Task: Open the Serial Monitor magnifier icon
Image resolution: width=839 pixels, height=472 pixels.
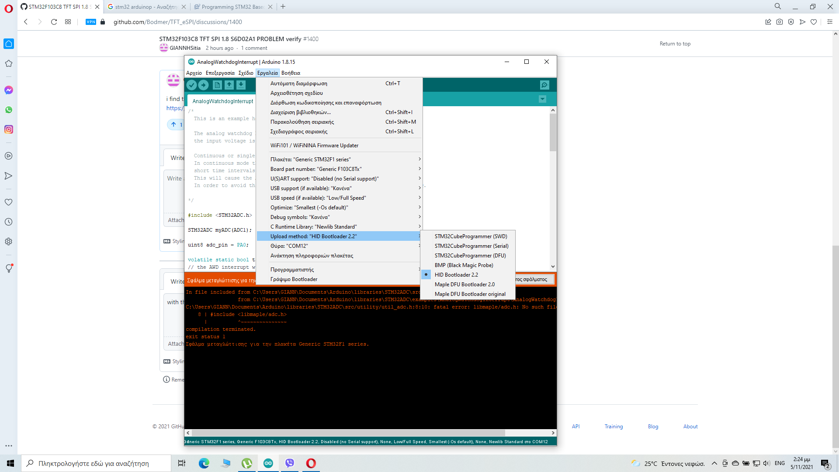Action: click(544, 85)
